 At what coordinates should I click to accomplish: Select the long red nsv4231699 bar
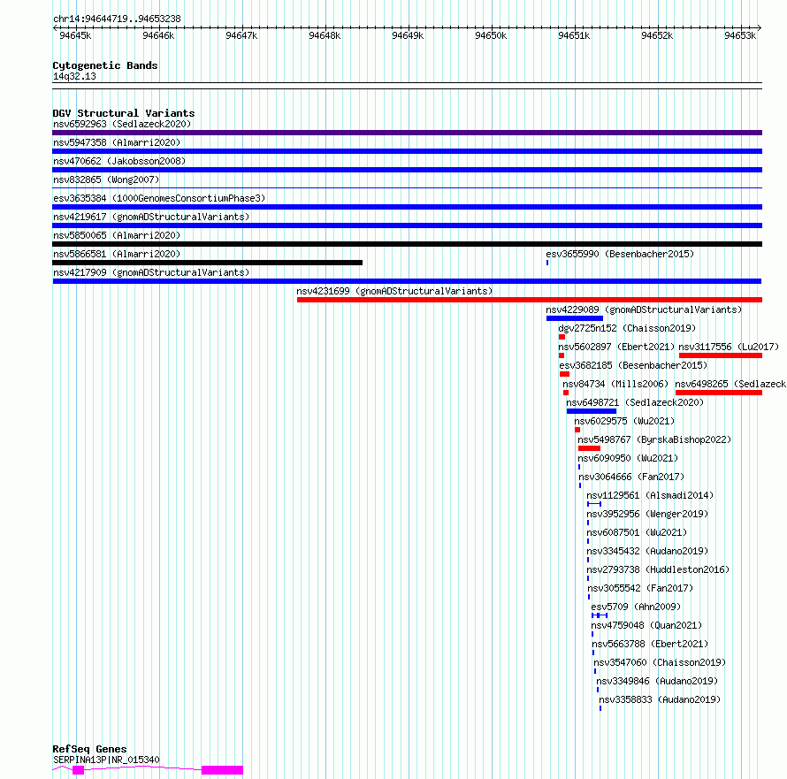pos(530,300)
